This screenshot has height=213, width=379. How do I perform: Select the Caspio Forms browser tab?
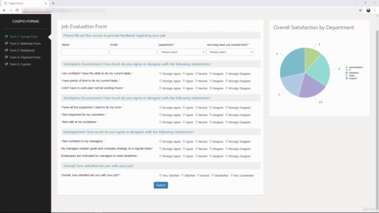24,4
